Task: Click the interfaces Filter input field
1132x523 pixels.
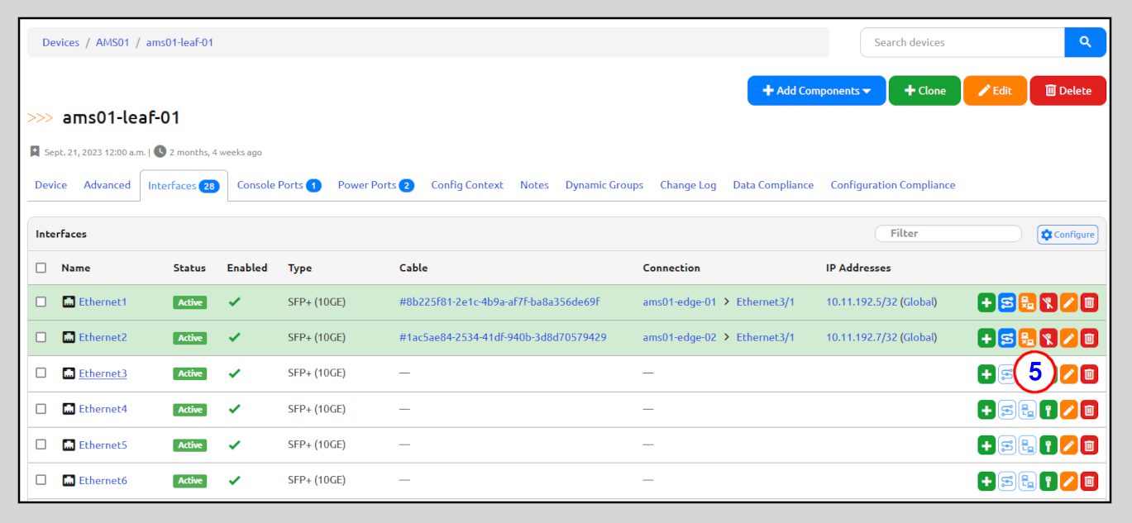Action: tap(948, 233)
